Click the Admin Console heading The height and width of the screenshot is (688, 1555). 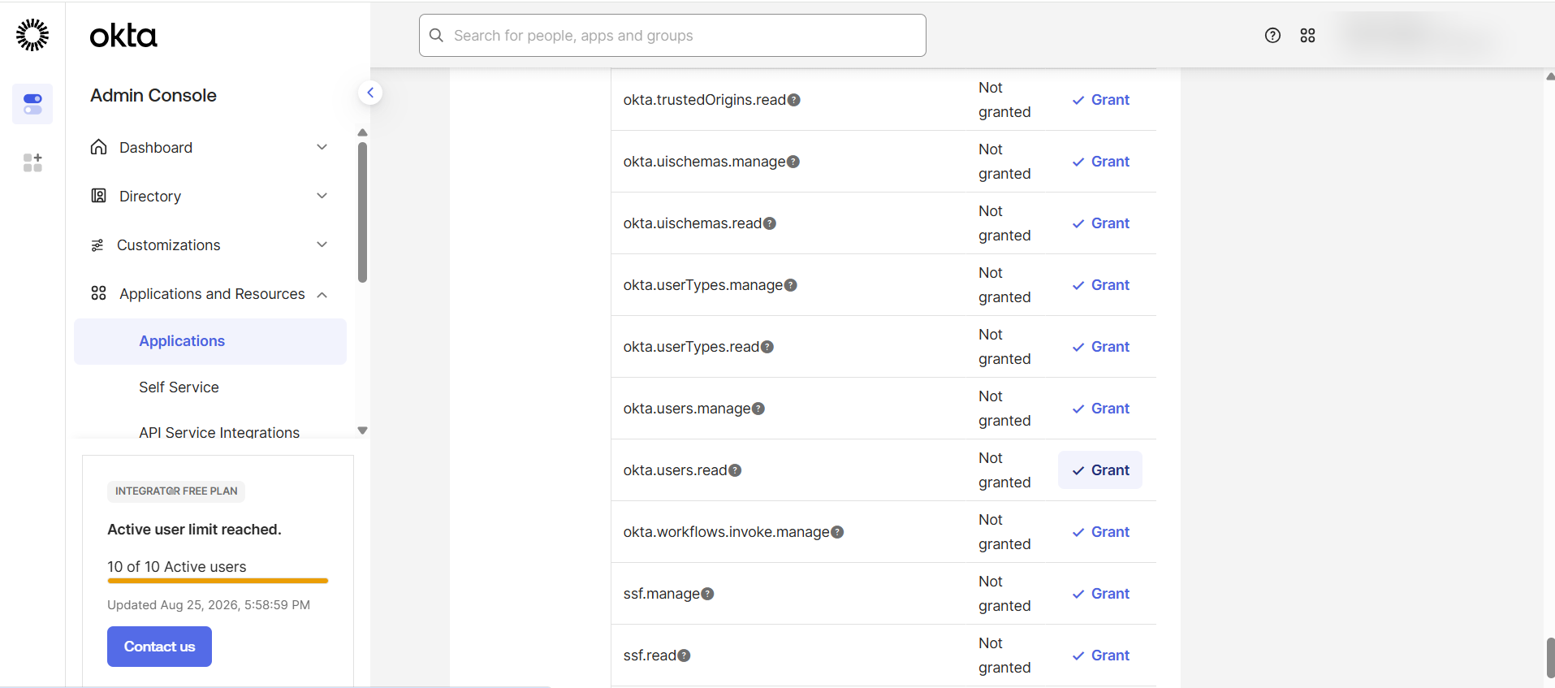(153, 95)
